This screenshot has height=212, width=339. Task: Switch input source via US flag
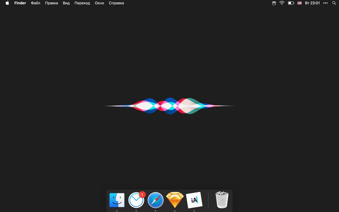(x=300, y=3)
